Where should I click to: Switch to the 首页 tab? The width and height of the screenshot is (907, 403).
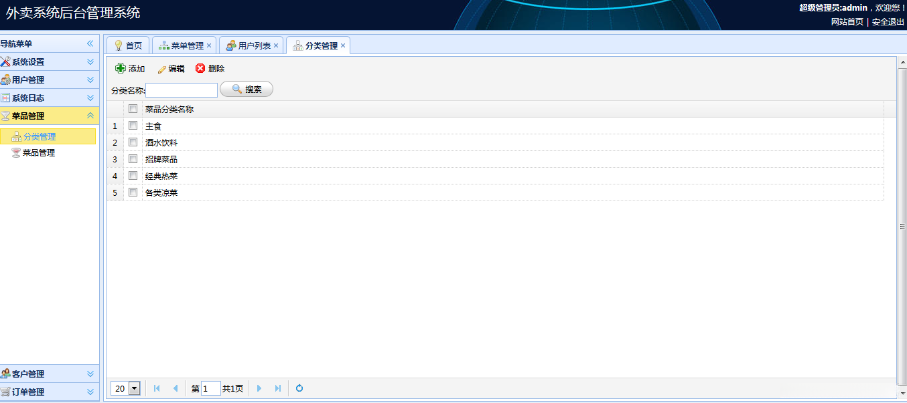pos(128,45)
